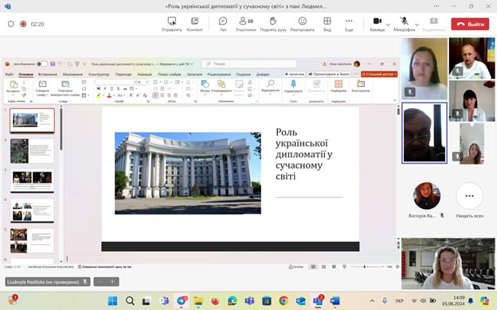Open the Файл menu tab
Viewport: 497px width, 310px height.
click(x=10, y=75)
